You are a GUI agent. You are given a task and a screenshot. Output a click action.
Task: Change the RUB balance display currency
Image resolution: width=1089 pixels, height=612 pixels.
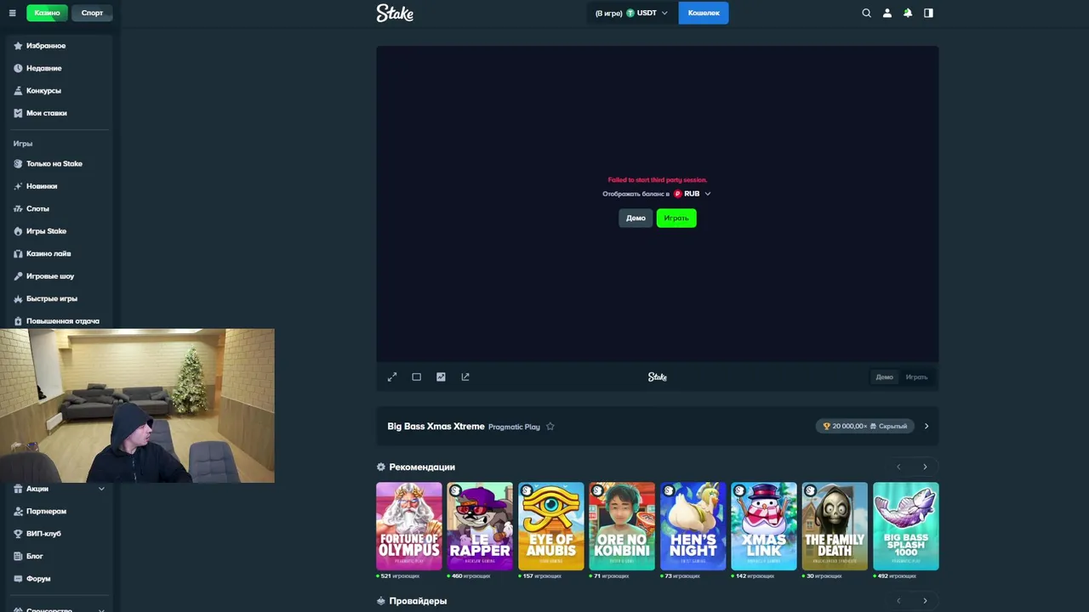tap(692, 194)
